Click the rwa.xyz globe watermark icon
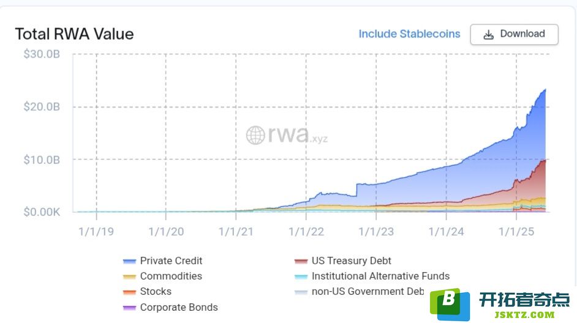 (255, 135)
